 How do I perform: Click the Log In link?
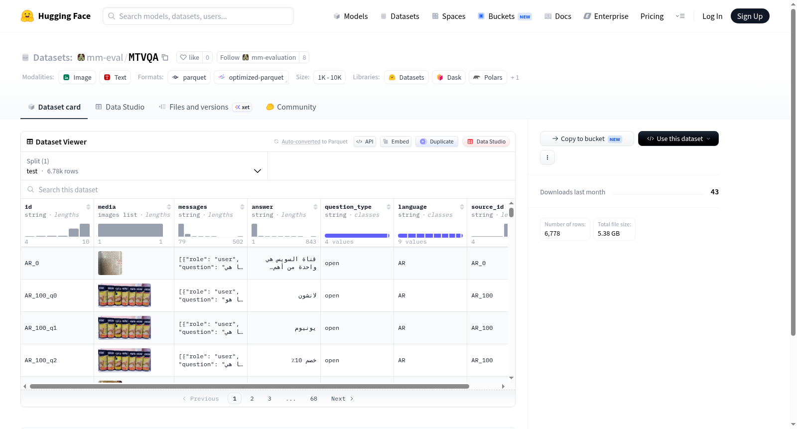[712, 16]
